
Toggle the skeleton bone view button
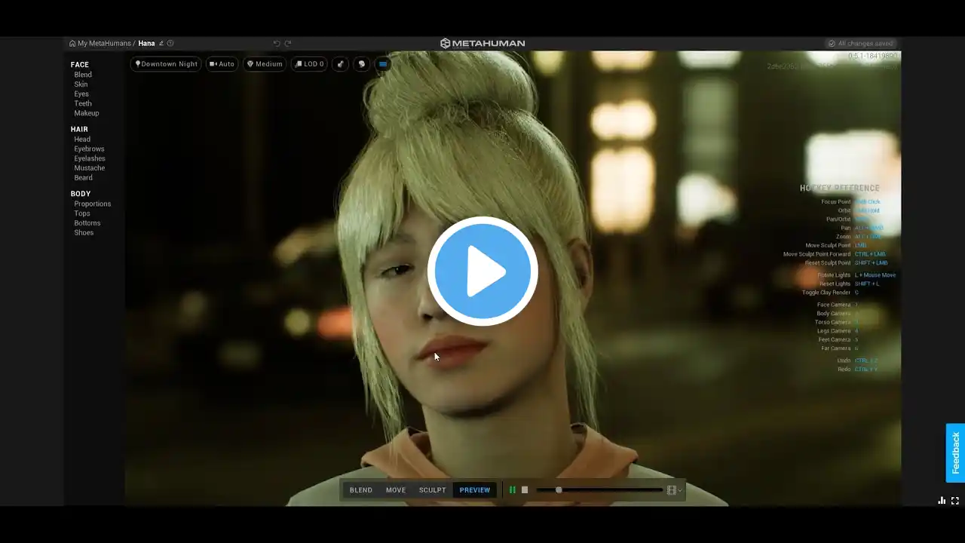pyautogui.click(x=341, y=64)
